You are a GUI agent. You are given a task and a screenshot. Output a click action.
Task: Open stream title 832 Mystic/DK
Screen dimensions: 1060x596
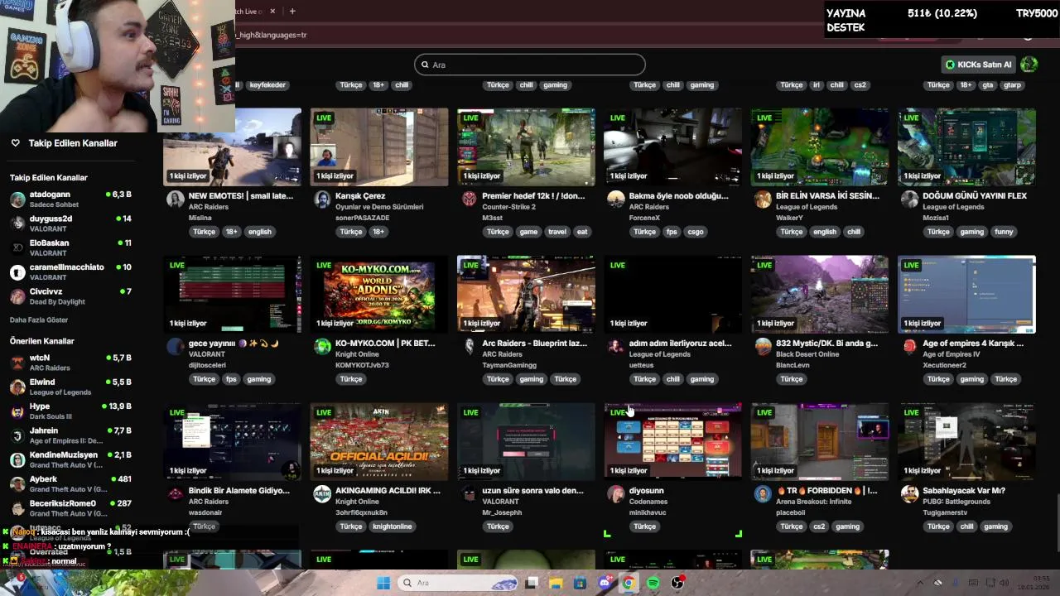[826, 344]
